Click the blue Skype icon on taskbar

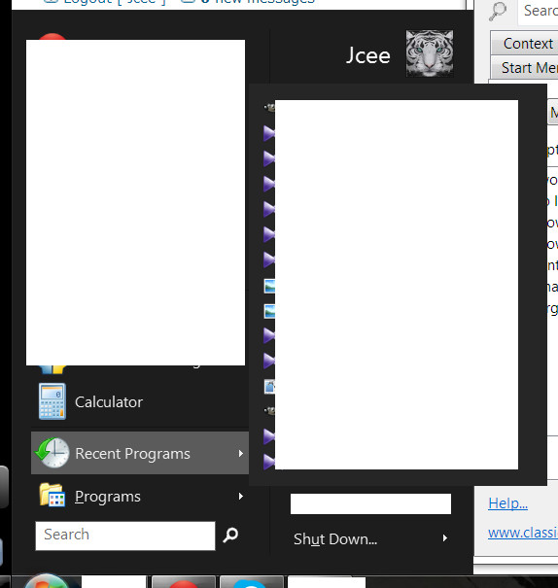coord(252,583)
